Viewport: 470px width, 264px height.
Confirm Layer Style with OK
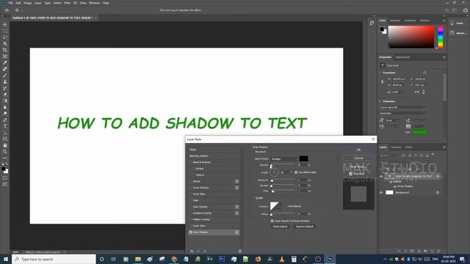click(358, 150)
